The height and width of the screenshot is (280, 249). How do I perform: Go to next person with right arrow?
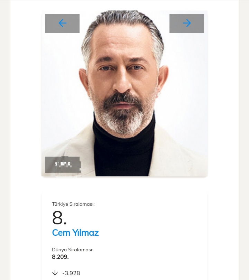coord(187,23)
